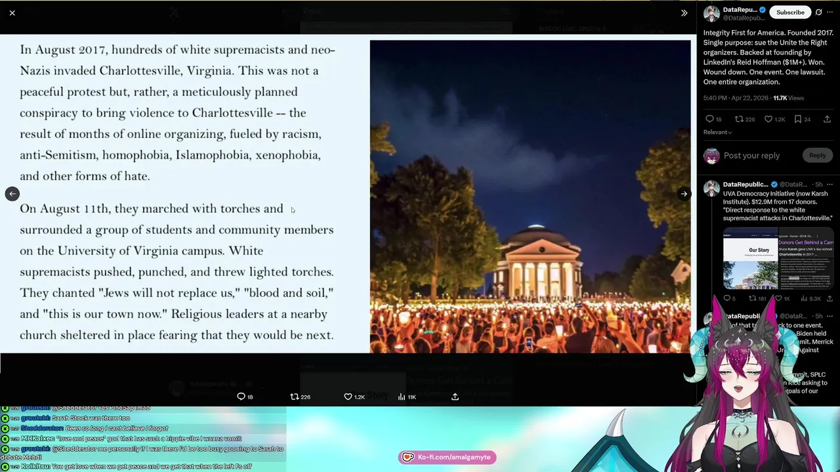Go to the previous image

click(12, 193)
